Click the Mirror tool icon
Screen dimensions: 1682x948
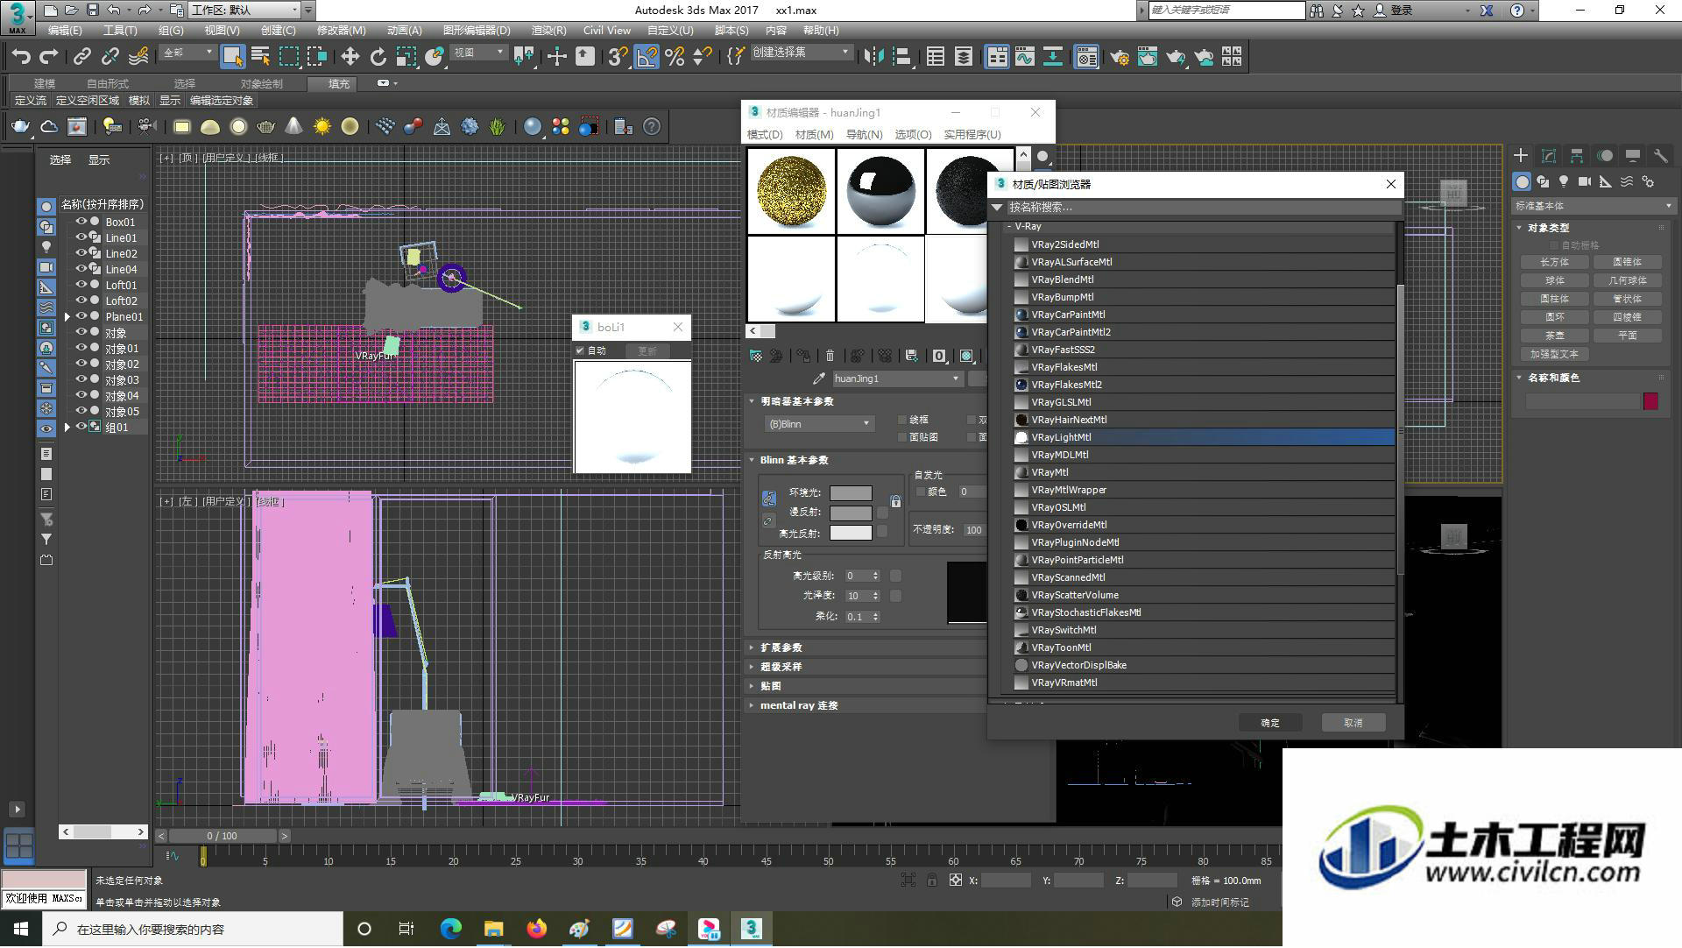[873, 57]
